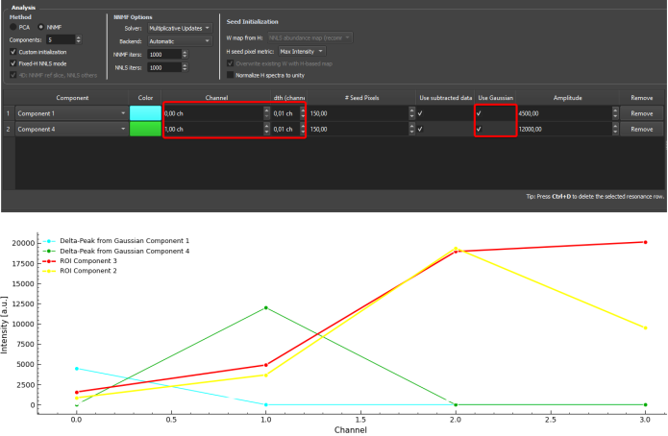
Task: Click the Component 4 seed pixels stepper
Action: click(411, 129)
